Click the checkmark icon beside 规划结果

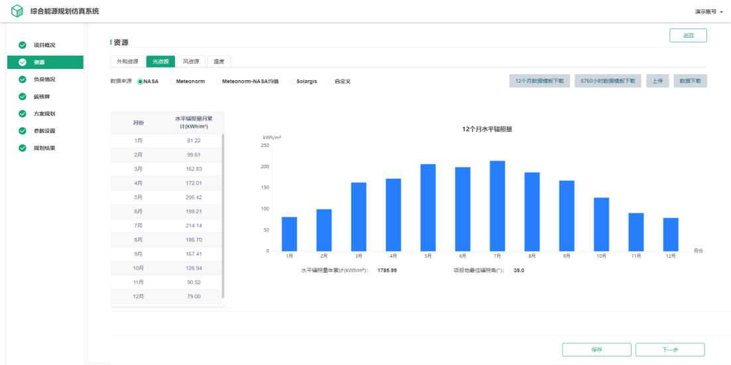[x=23, y=148]
